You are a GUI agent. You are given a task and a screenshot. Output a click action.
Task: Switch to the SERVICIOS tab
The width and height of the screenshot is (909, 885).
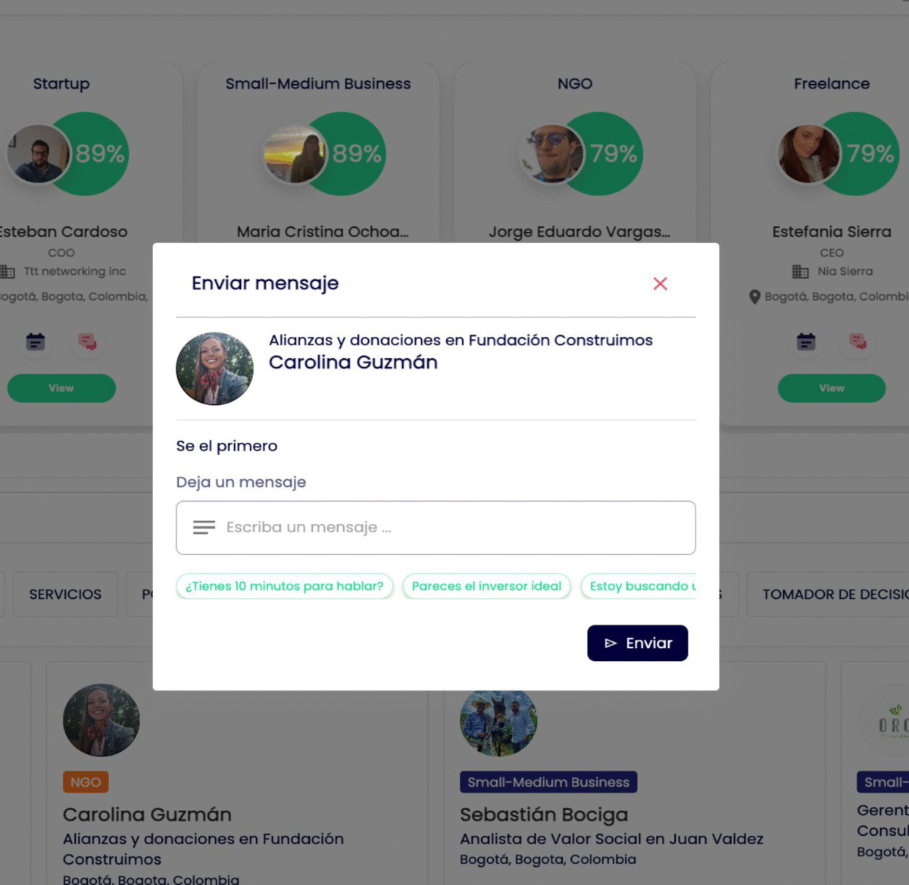pyautogui.click(x=65, y=594)
